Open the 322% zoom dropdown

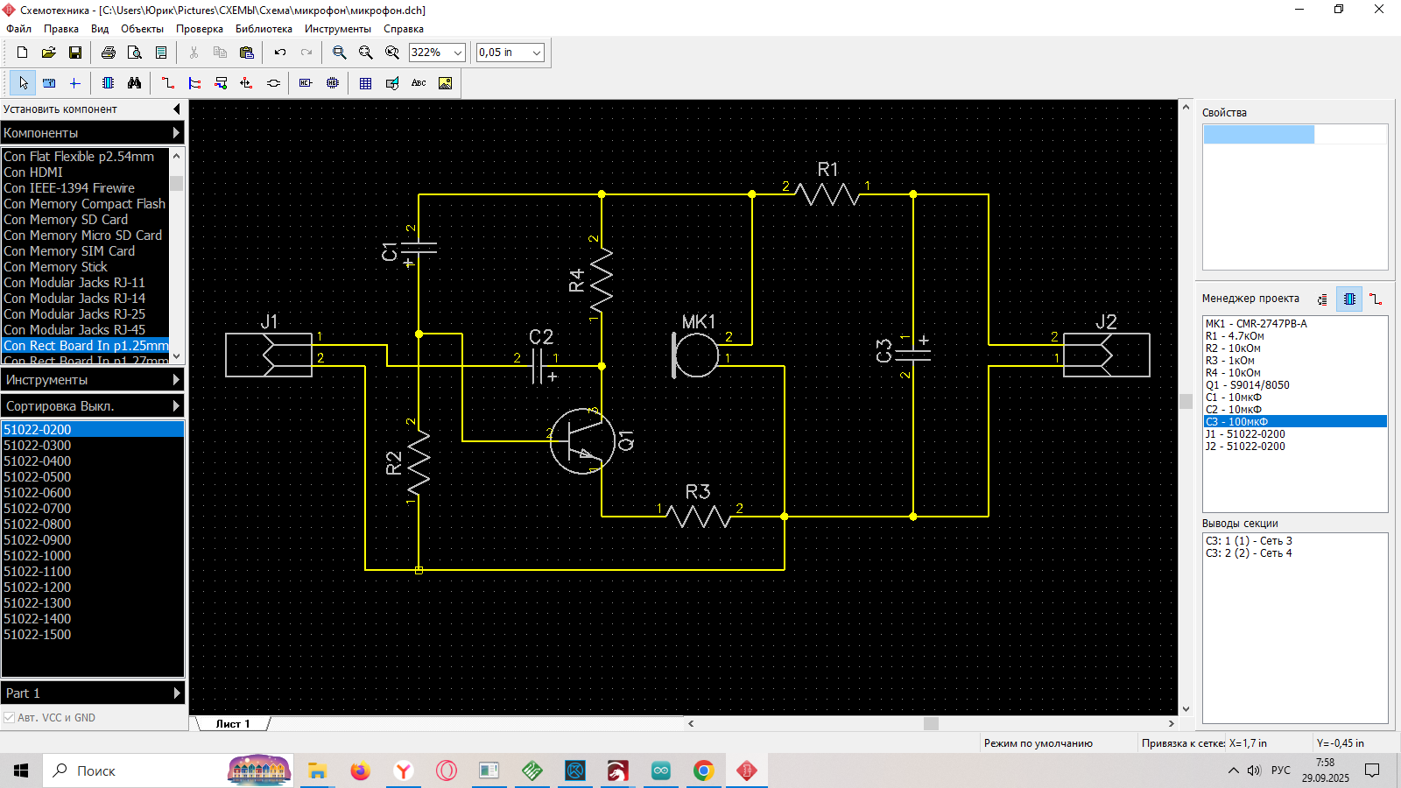pos(457,53)
